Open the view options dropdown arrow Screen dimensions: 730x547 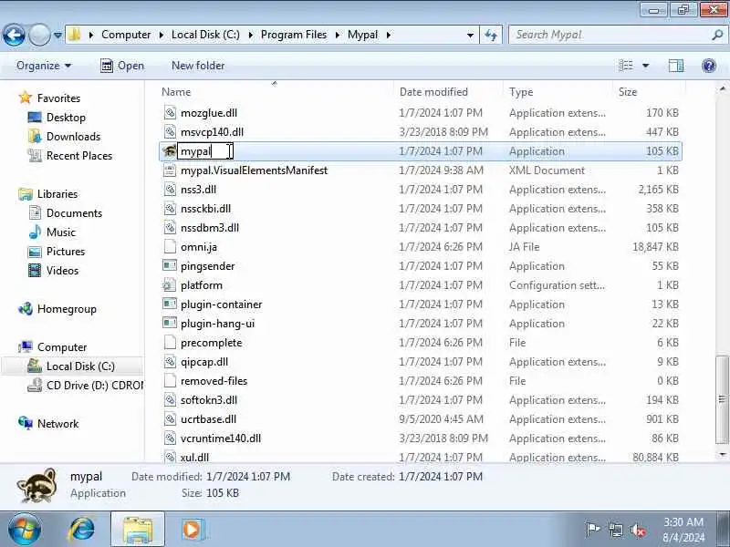(646, 66)
